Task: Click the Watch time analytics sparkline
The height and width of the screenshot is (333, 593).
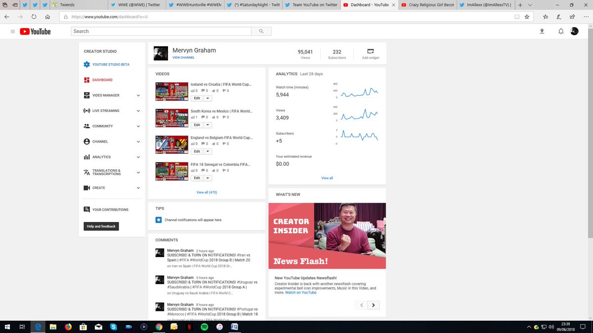Action: pos(360,92)
